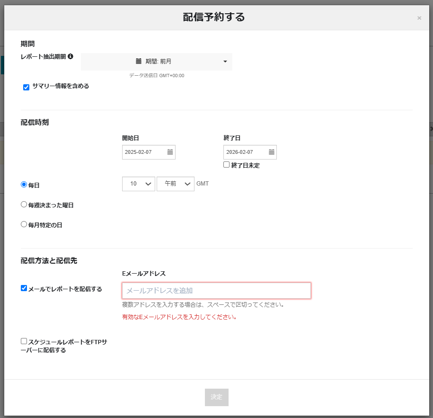Click the 終了日 date field 2026-02-07
The image size is (433, 418).
[245, 152]
